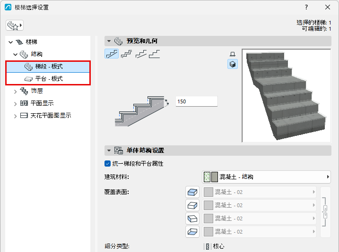Edit the 150 slab thickness field

click(196, 101)
